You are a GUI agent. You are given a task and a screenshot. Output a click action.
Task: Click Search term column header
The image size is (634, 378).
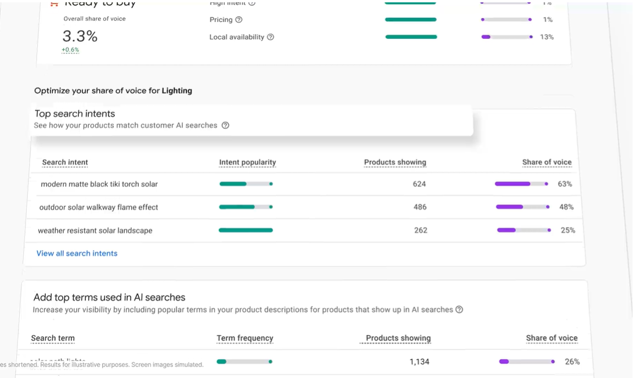coord(53,338)
